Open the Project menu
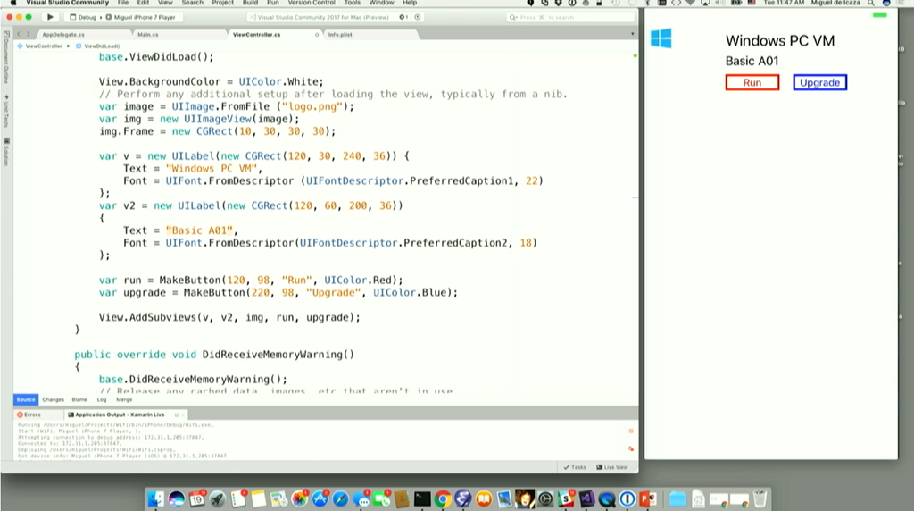 pos(222,3)
